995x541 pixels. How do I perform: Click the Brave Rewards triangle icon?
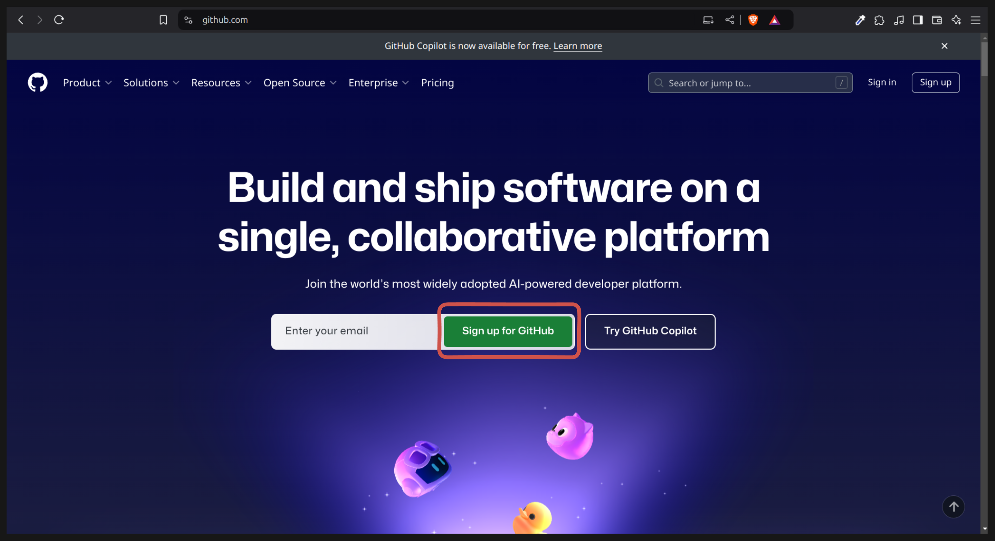point(775,20)
